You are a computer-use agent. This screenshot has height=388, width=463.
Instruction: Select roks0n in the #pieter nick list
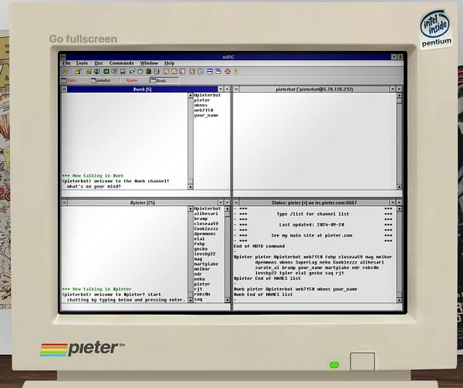point(202,294)
